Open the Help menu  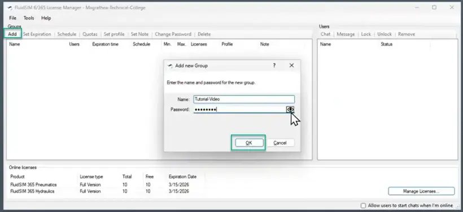point(46,18)
